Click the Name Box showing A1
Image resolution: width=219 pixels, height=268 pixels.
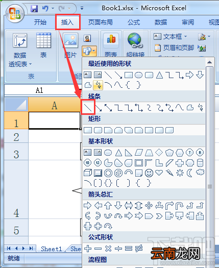pos(40,90)
